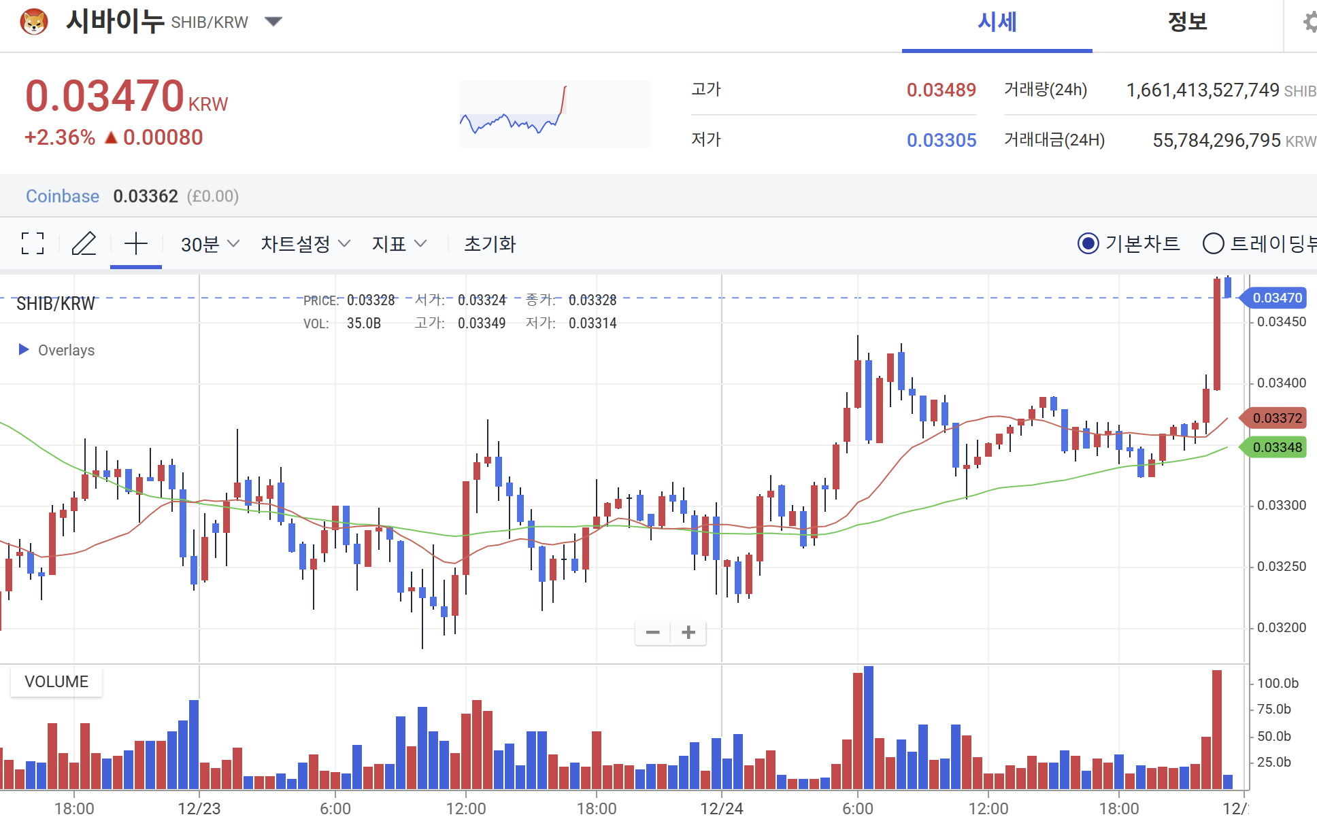Click the 초기화 reset button
Viewport: 1317px width, 819px height.
(x=490, y=244)
